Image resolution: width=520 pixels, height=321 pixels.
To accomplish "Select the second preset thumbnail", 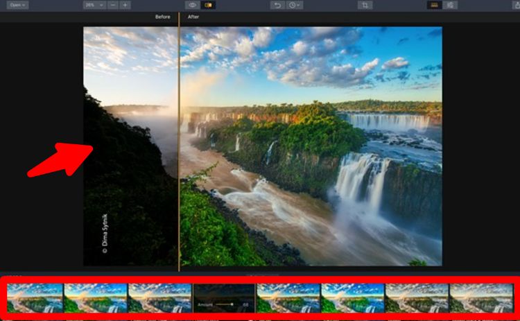I will click(96, 298).
